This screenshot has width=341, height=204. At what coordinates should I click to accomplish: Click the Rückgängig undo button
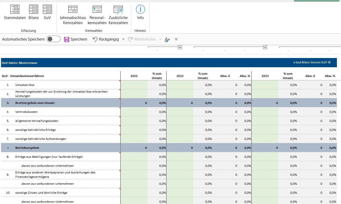tap(106, 39)
